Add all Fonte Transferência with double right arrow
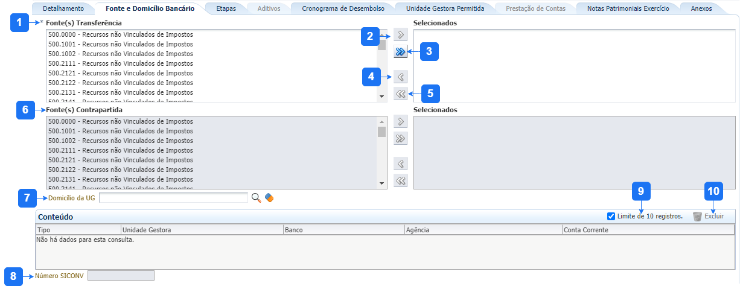740x286 pixels. point(400,52)
